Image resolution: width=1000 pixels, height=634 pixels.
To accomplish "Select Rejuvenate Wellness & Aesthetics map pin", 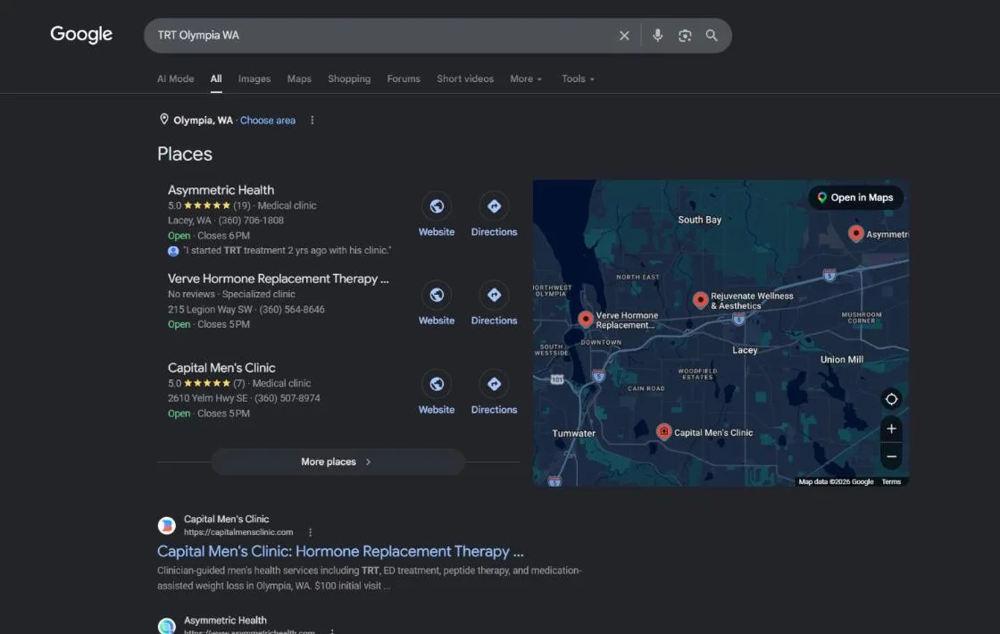I will pyautogui.click(x=700, y=300).
